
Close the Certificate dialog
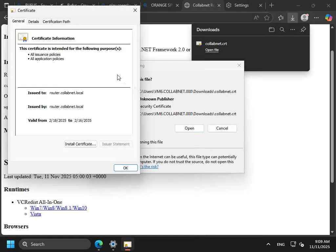point(135,10)
